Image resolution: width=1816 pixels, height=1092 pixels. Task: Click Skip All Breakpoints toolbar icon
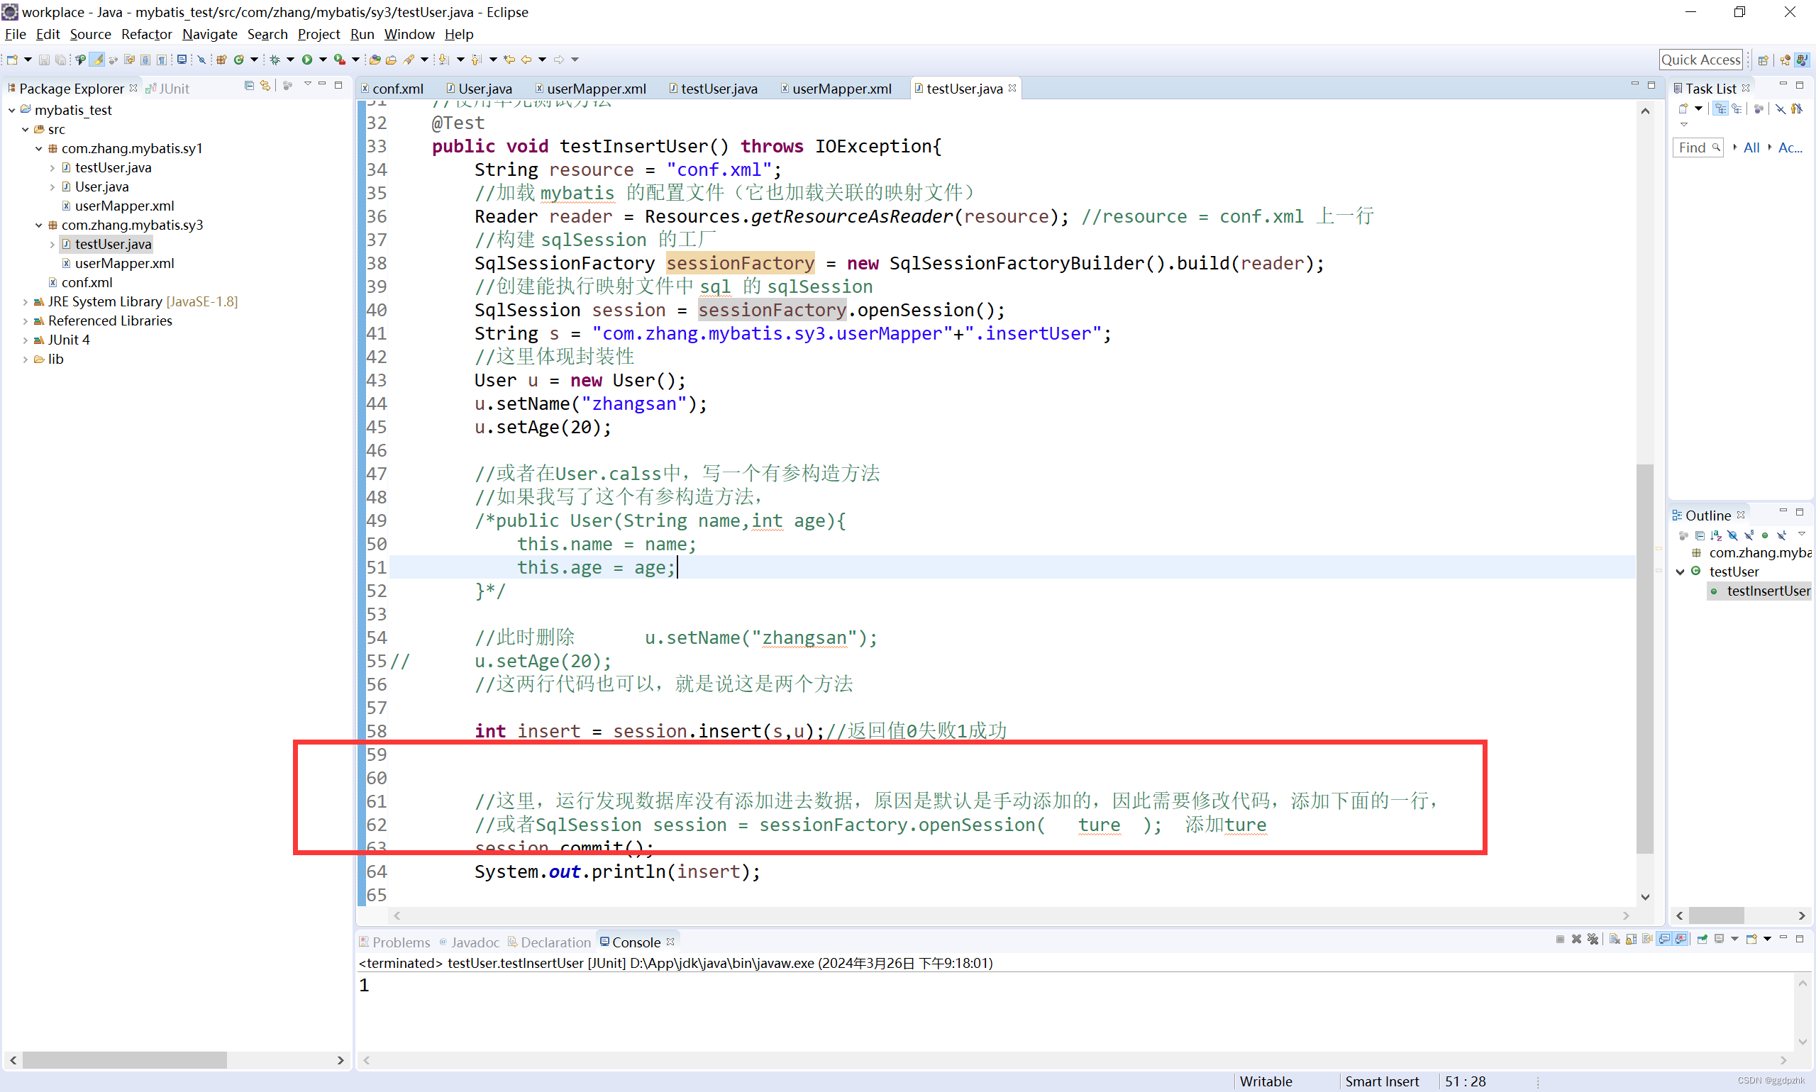201,60
